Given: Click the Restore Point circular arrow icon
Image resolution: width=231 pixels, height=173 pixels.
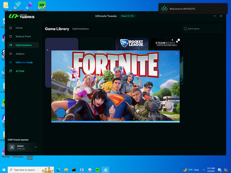Looking at the screenshot, I should point(11,36).
